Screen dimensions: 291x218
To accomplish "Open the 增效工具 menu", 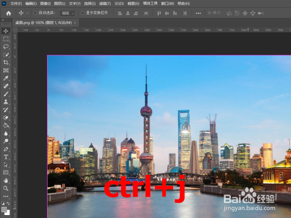I will tap(150, 3).
